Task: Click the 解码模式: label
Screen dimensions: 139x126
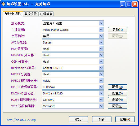Action: point(18,23)
